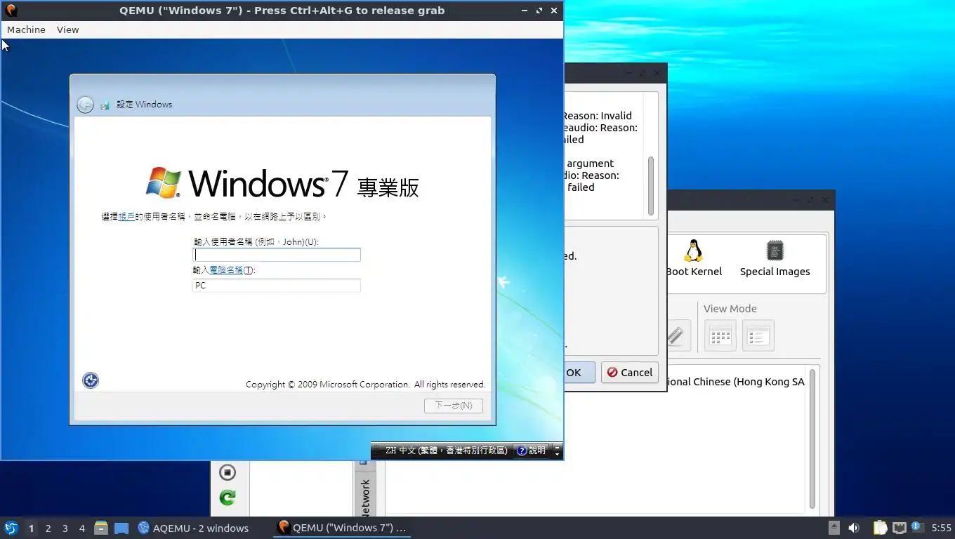Select Boot Kernel in AQEMU window

coord(694,259)
